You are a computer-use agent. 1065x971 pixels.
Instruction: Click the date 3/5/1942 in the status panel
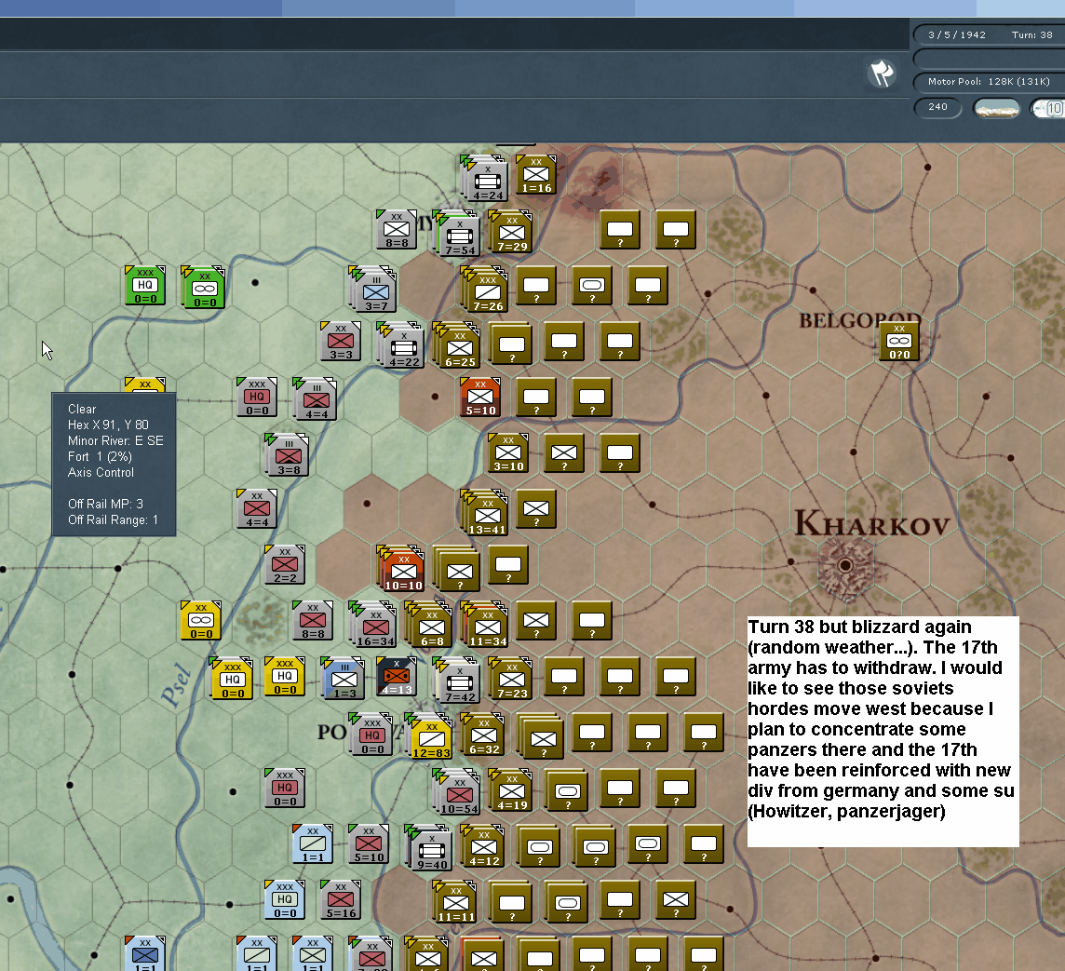click(x=956, y=34)
